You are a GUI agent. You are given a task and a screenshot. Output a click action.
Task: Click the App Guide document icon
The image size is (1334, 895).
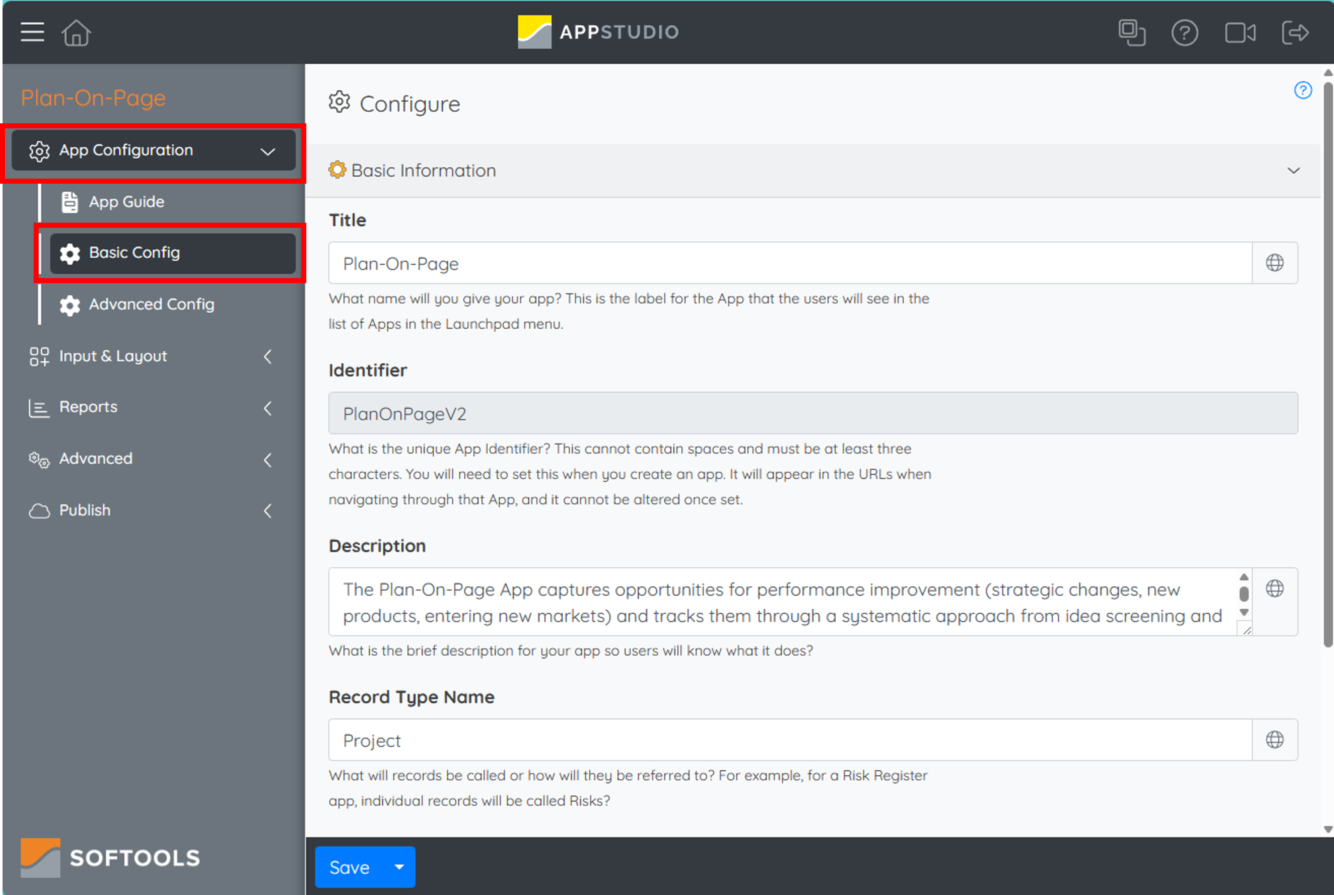click(x=70, y=202)
